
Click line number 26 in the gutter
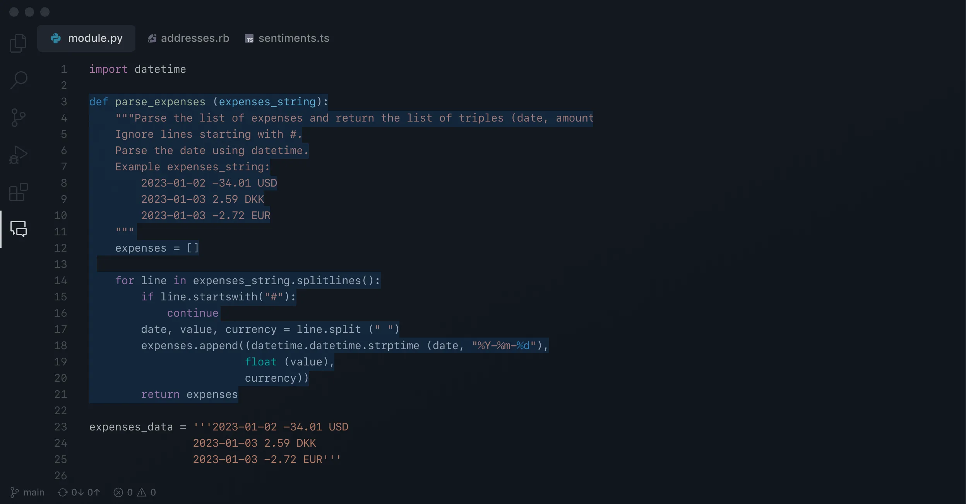[x=60, y=476]
